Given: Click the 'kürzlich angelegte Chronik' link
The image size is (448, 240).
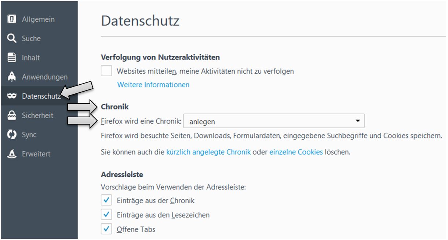Looking at the screenshot, I should tap(208, 152).
